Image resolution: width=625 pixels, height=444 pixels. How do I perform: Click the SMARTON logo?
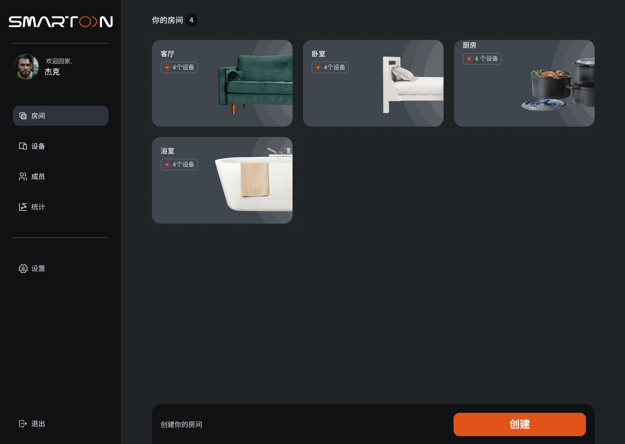[x=61, y=22]
